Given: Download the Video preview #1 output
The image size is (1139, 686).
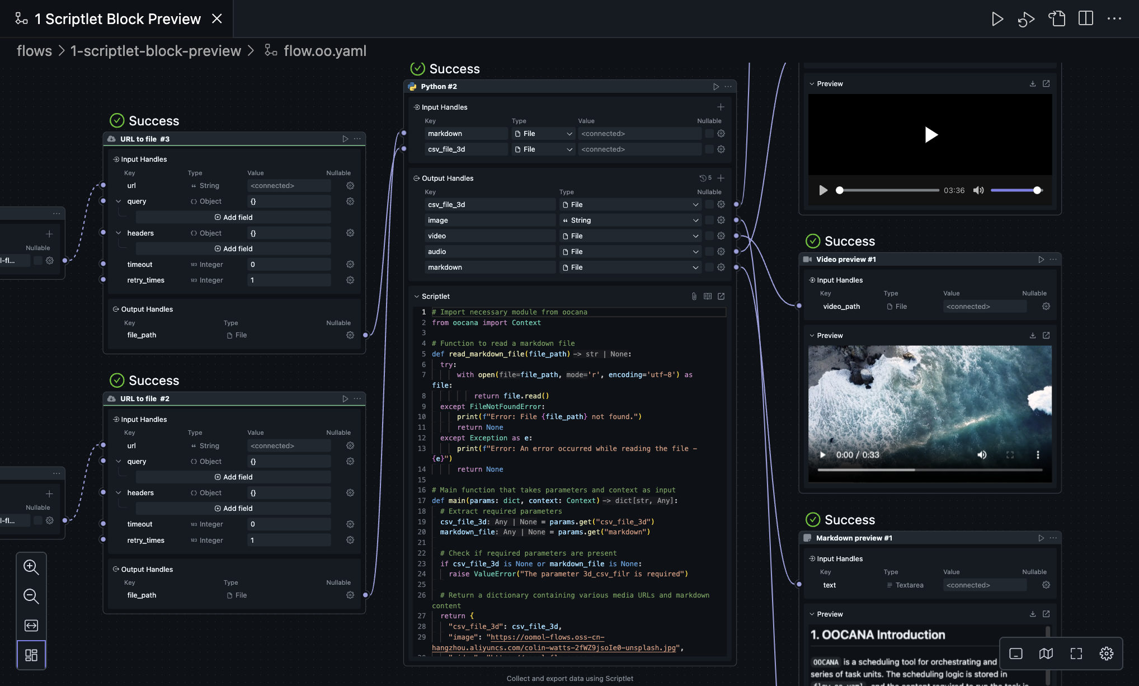Looking at the screenshot, I should click(x=1033, y=335).
